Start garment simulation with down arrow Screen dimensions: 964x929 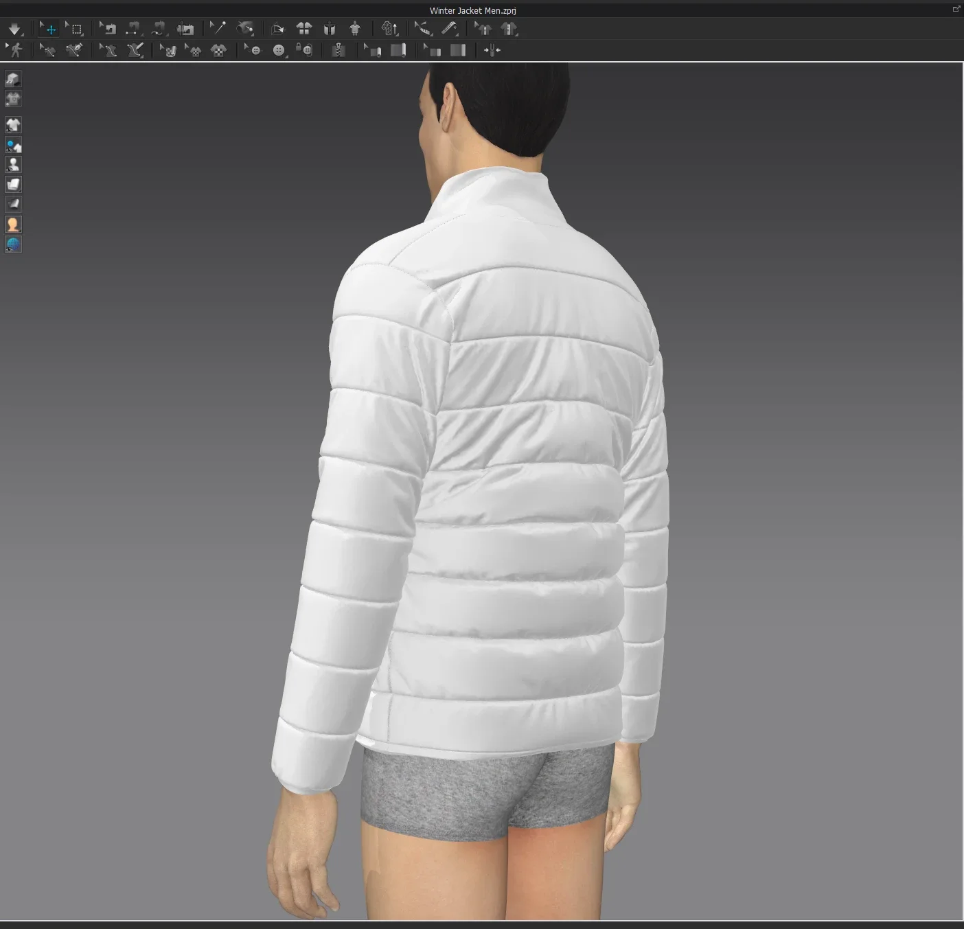coord(14,29)
